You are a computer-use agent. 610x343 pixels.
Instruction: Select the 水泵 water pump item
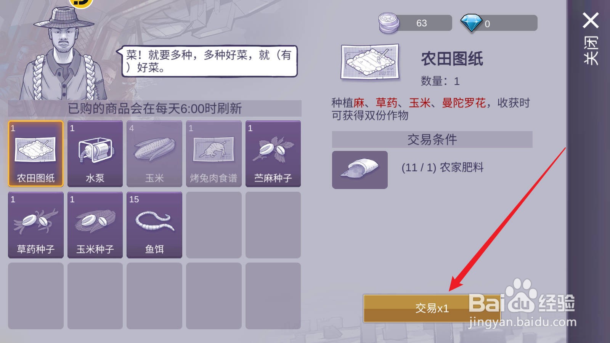(x=95, y=154)
